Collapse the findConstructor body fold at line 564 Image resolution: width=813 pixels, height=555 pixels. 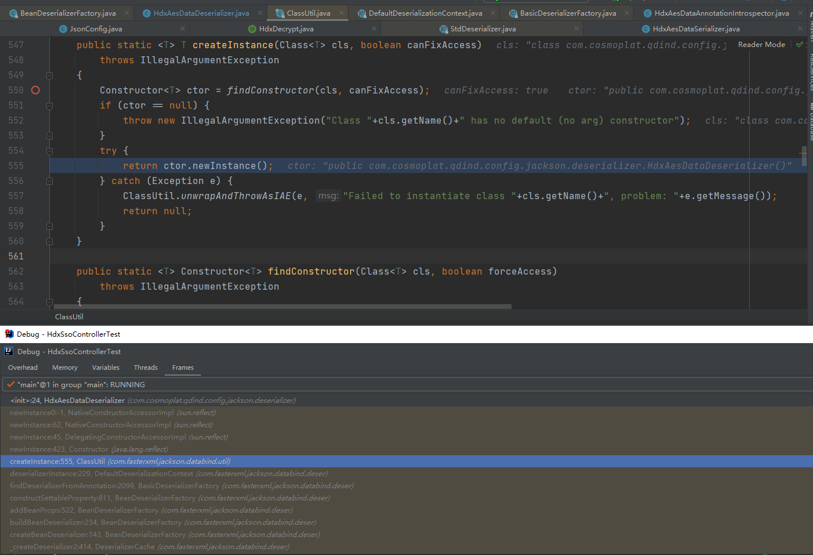coord(49,302)
